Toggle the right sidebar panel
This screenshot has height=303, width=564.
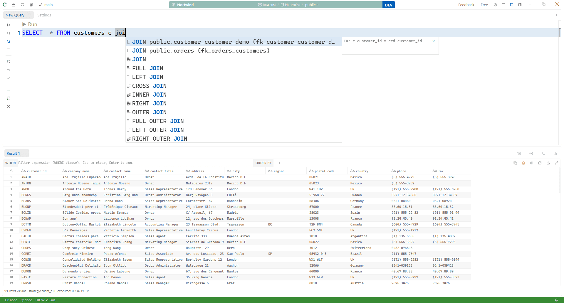tap(520, 5)
